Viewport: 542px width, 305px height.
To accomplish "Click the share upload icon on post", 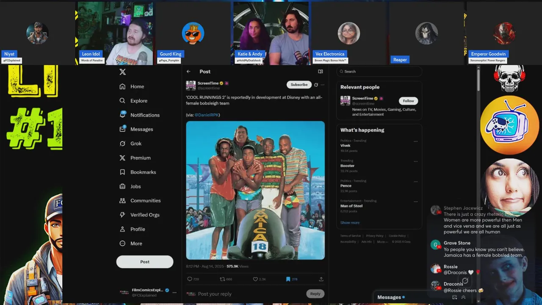I will pyautogui.click(x=321, y=279).
